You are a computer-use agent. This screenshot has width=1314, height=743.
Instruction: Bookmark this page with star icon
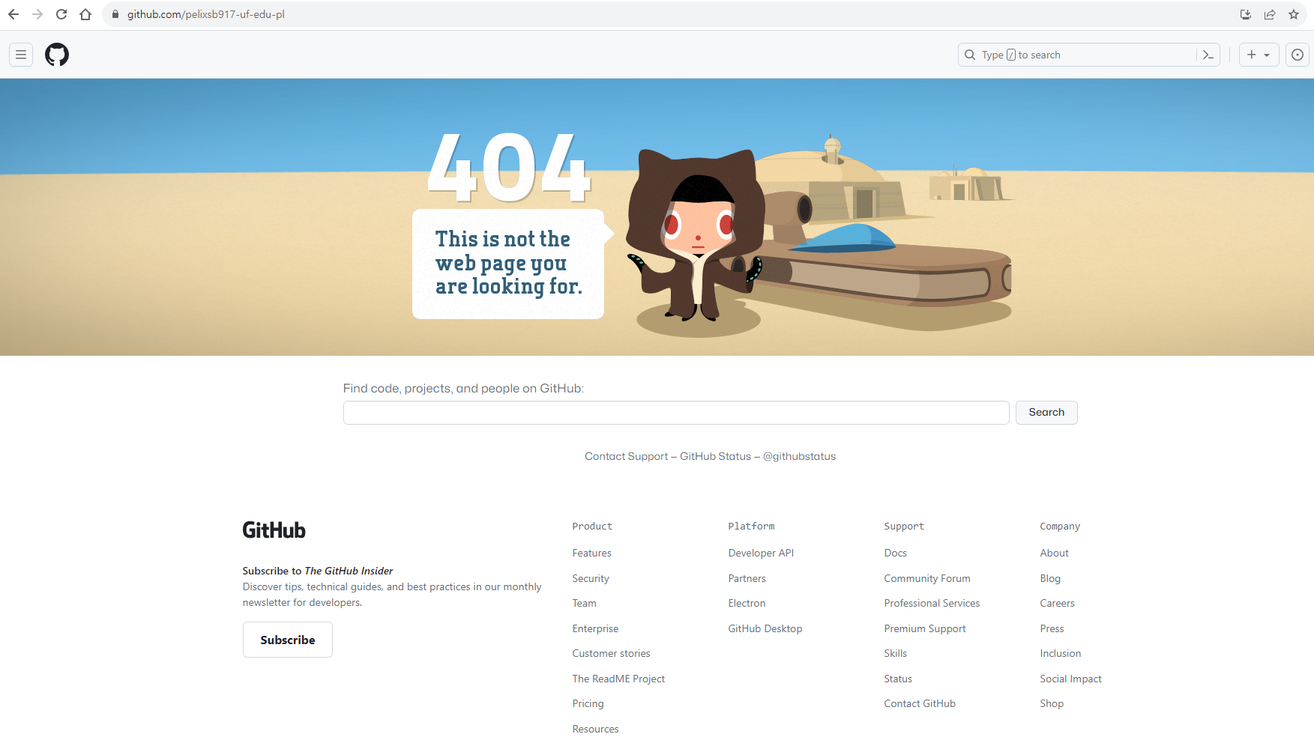[x=1294, y=14]
